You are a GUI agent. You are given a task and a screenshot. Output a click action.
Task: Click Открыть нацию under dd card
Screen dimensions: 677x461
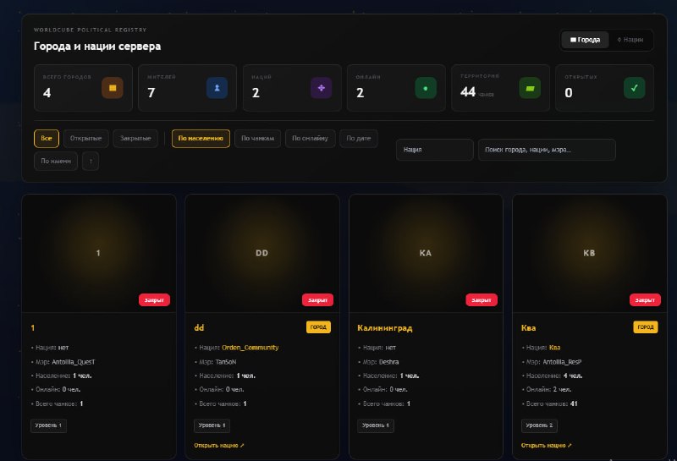(219, 446)
